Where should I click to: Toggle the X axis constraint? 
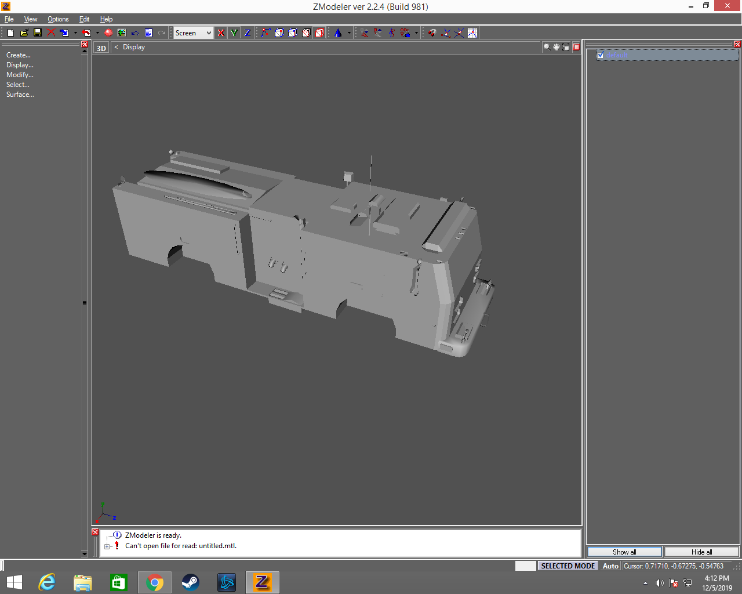pyautogui.click(x=221, y=33)
